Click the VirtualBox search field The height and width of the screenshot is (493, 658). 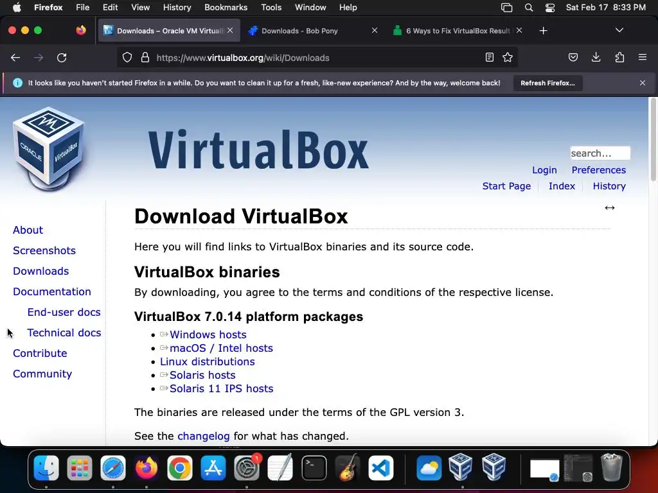(600, 153)
